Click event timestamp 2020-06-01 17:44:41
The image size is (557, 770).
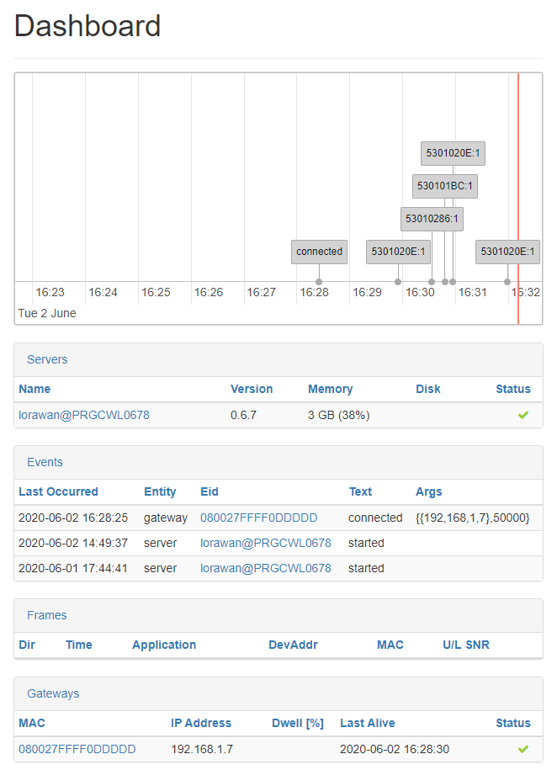point(73,568)
